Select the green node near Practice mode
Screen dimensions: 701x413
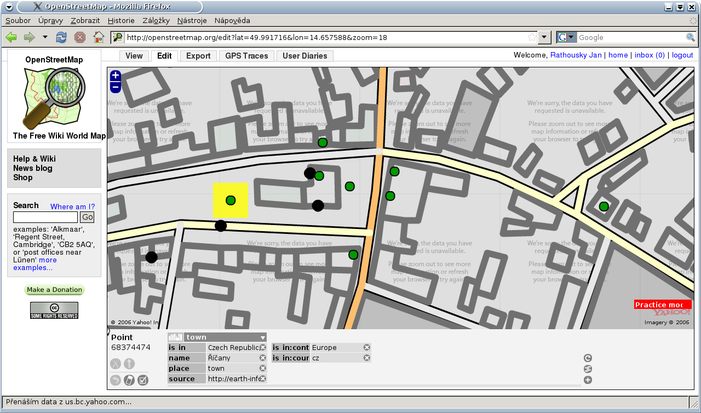coord(604,206)
